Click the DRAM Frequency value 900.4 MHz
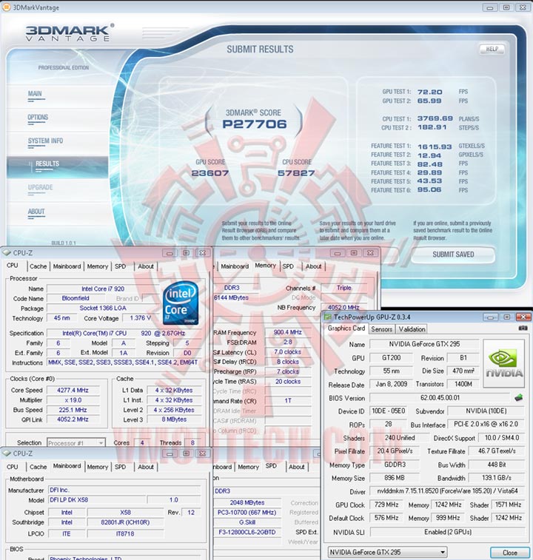Screen dimensions: 533x560 pyautogui.click(x=288, y=332)
